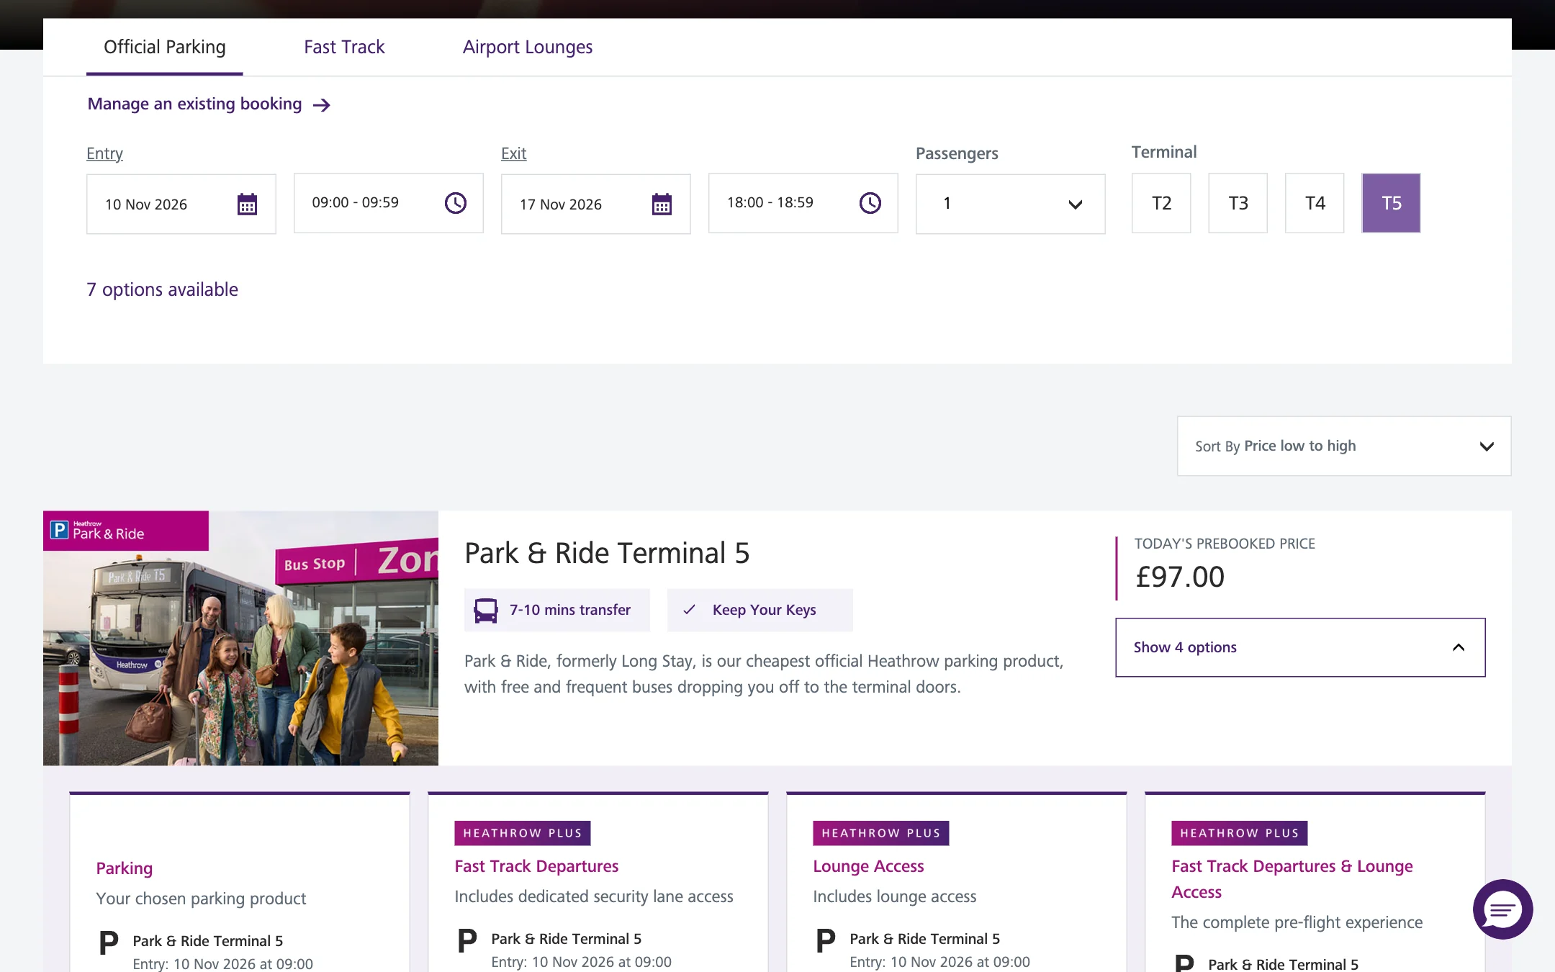This screenshot has width=1555, height=972.
Task: Click the Exit label
Action: click(x=513, y=153)
